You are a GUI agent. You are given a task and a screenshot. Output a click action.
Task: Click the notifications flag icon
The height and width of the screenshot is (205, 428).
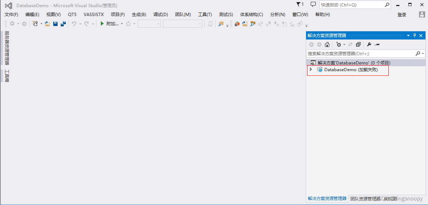298,4
